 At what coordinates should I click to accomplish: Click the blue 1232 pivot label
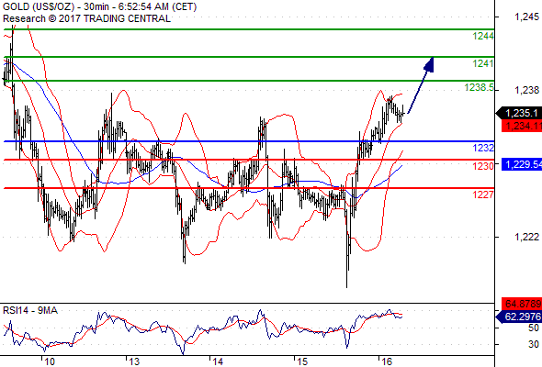483,148
